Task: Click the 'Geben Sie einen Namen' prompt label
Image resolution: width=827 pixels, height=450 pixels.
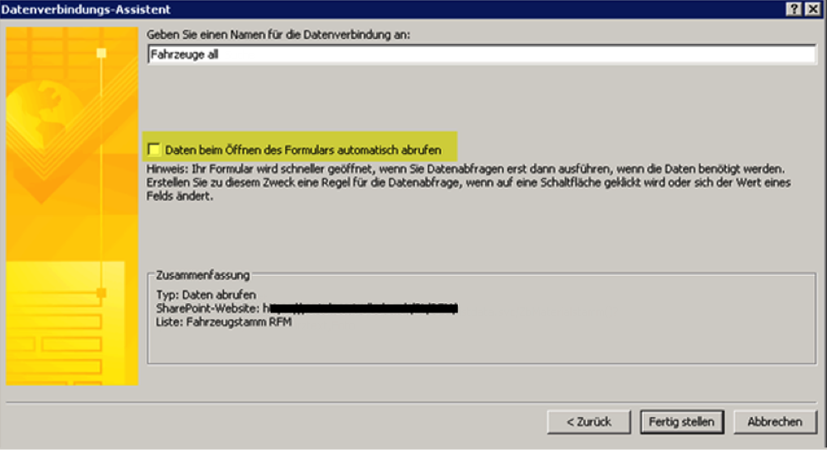Action: tap(278, 35)
